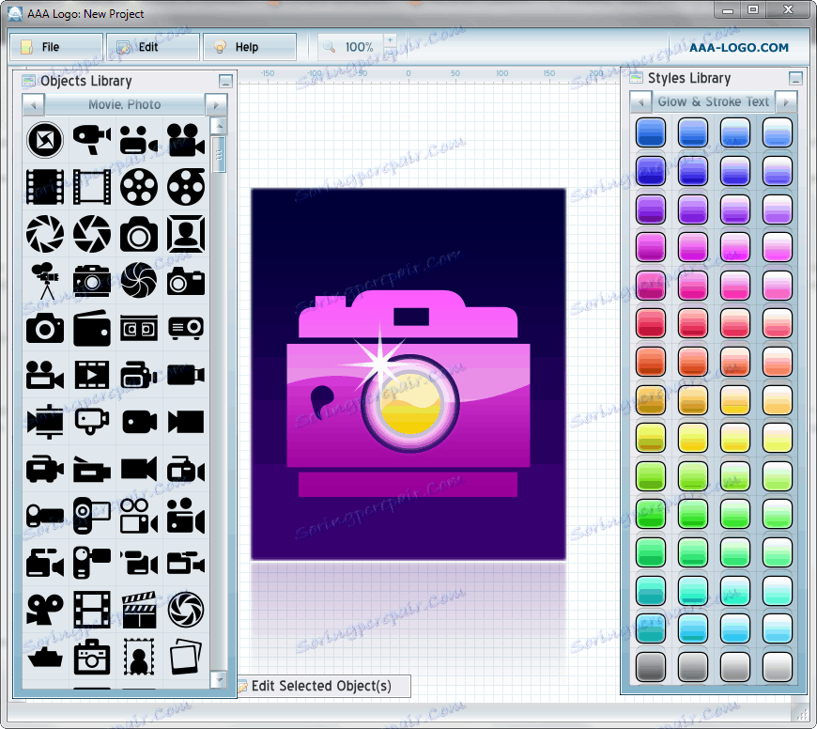
Task: Pick the round aperture icon in bottom row
Action: [x=186, y=610]
